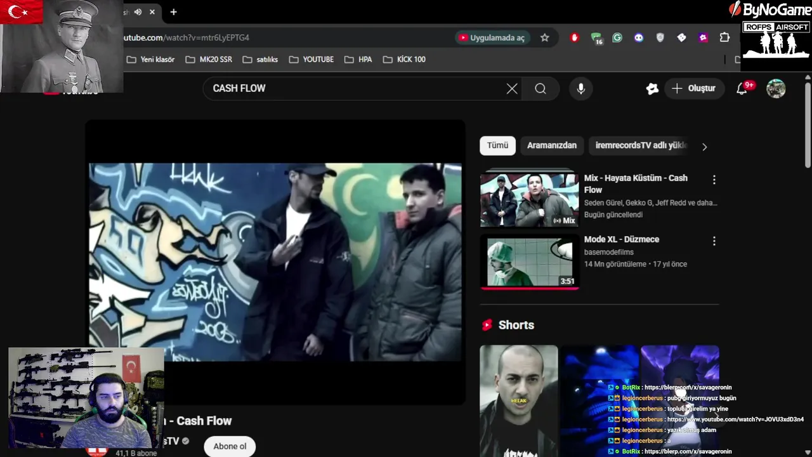Click '14 Mn görüntüleme • 17 yıl önce' text

636,264
